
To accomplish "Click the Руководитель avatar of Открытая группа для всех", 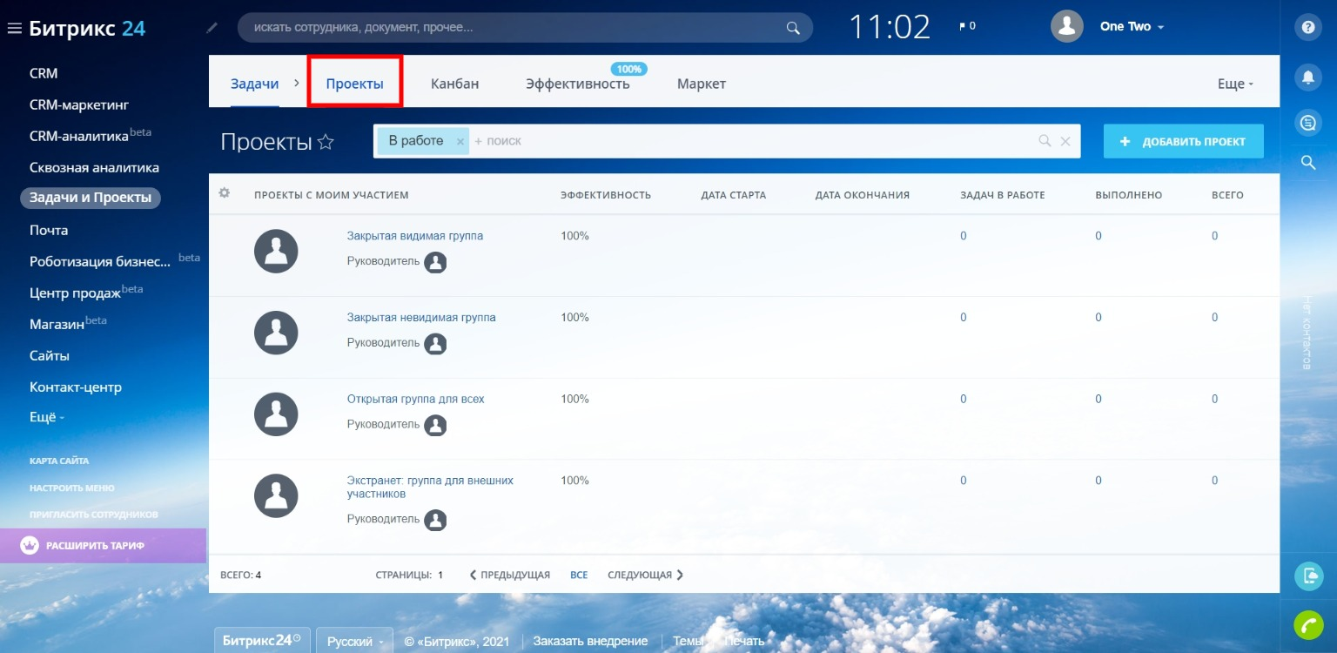I will 435,425.
